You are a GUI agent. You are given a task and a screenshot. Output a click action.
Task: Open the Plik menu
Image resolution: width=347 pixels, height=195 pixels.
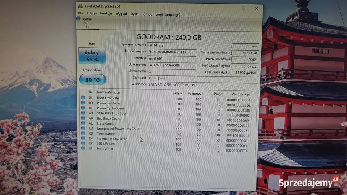coord(80,14)
